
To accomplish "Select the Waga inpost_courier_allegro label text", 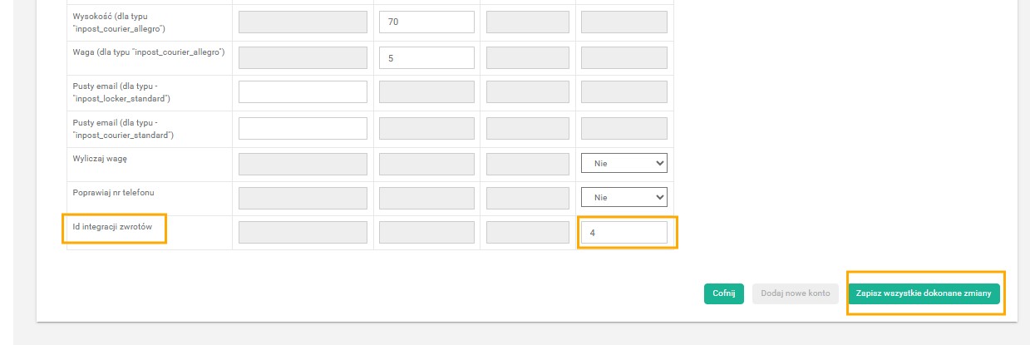I will [x=148, y=52].
